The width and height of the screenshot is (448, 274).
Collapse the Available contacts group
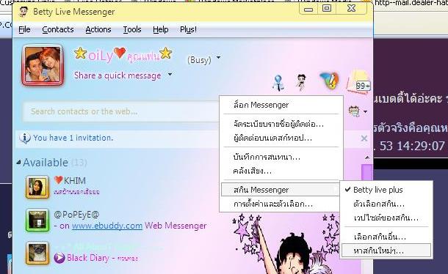[x=19, y=163]
